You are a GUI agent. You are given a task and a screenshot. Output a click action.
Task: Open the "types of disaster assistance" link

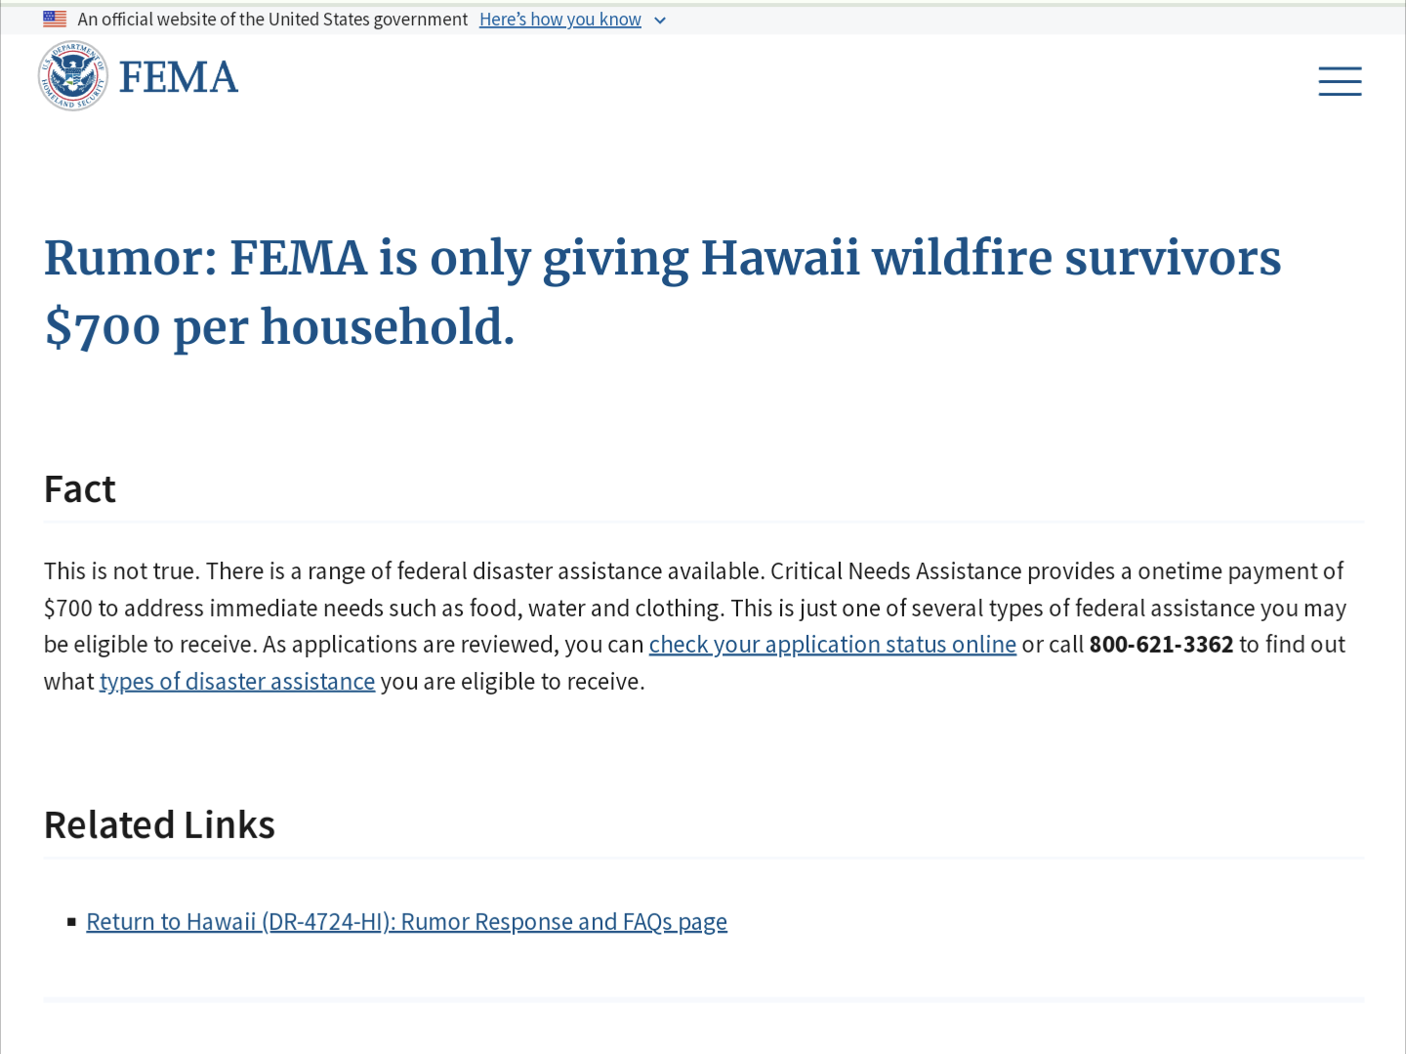(237, 682)
